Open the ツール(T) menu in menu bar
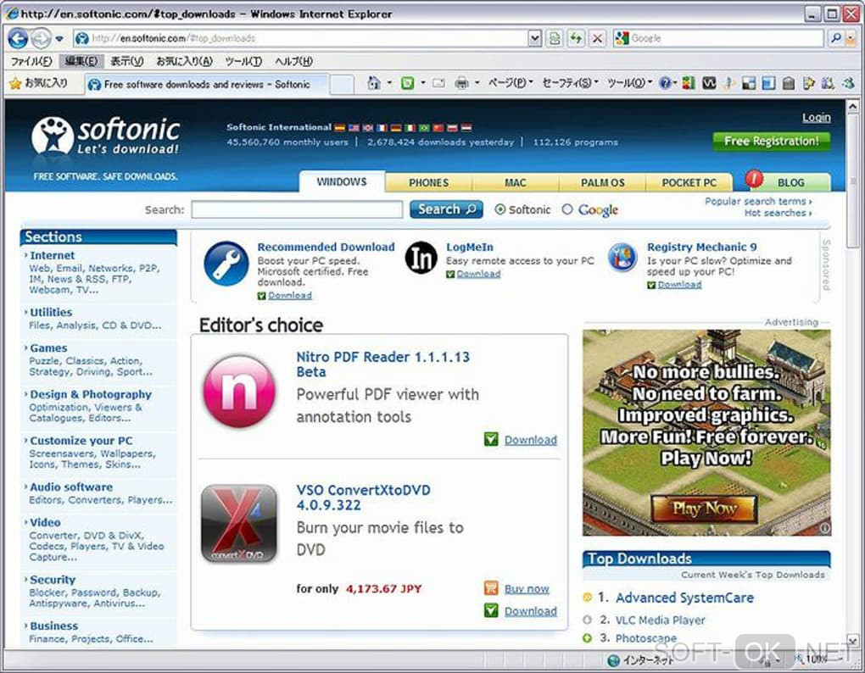Image resolution: width=865 pixels, height=673 pixels. (243, 61)
